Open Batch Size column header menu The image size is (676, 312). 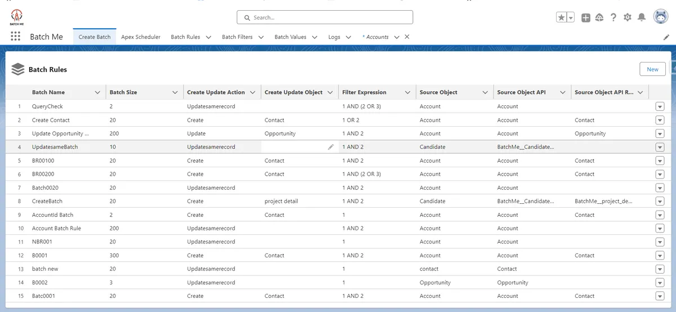(x=175, y=92)
